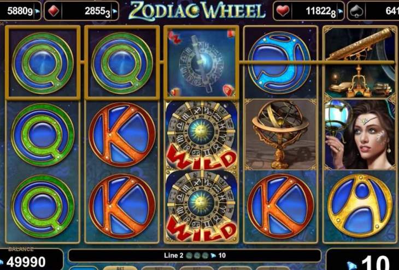The image size is (399, 270).
Task: Click the armillary sphere globe symbol
Action: pos(280,134)
